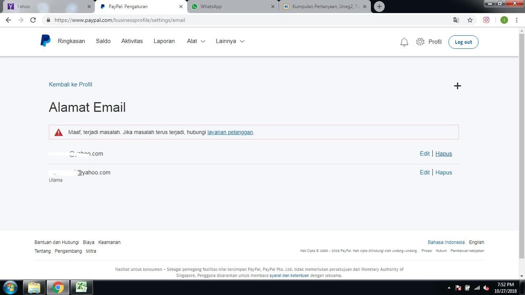Close the Kumpulan Pertanyaan tab

click(365, 7)
